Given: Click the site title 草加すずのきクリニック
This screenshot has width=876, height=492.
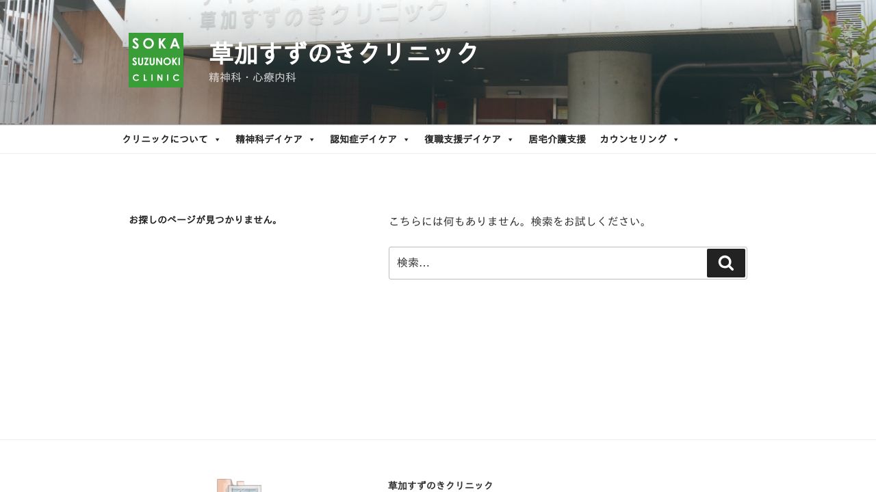Looking at the screenshot, I should pyautogui.click(x=343, y=53).
